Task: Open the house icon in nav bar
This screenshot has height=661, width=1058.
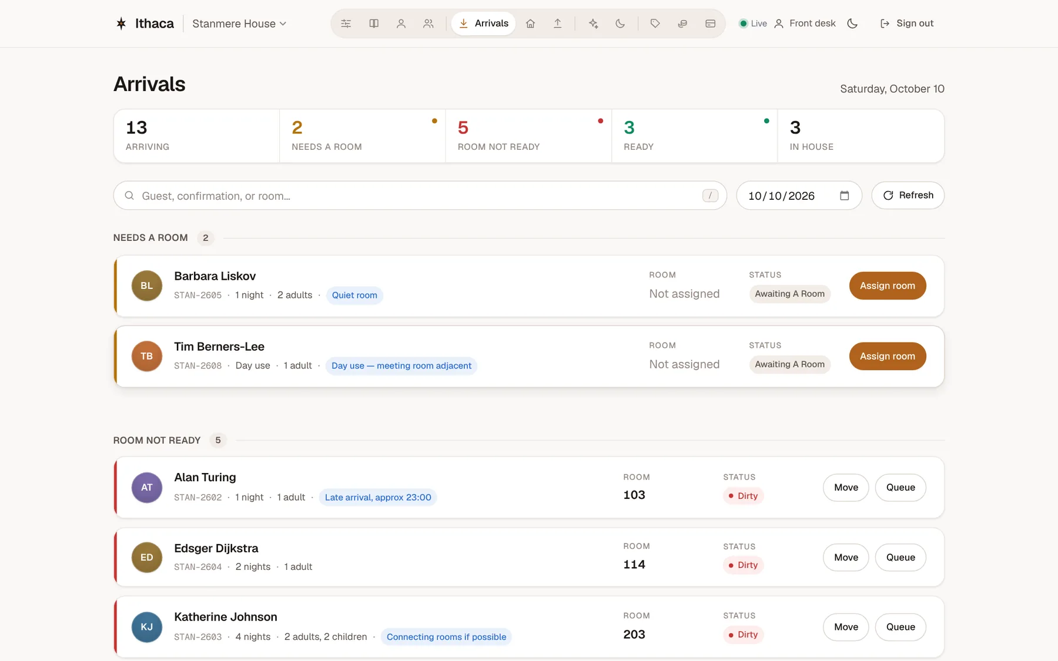Action: click(x=530, y=24)
